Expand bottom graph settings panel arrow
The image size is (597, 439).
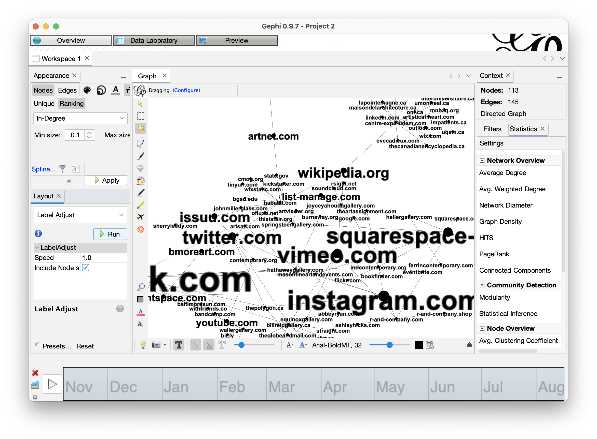(469, 345)
